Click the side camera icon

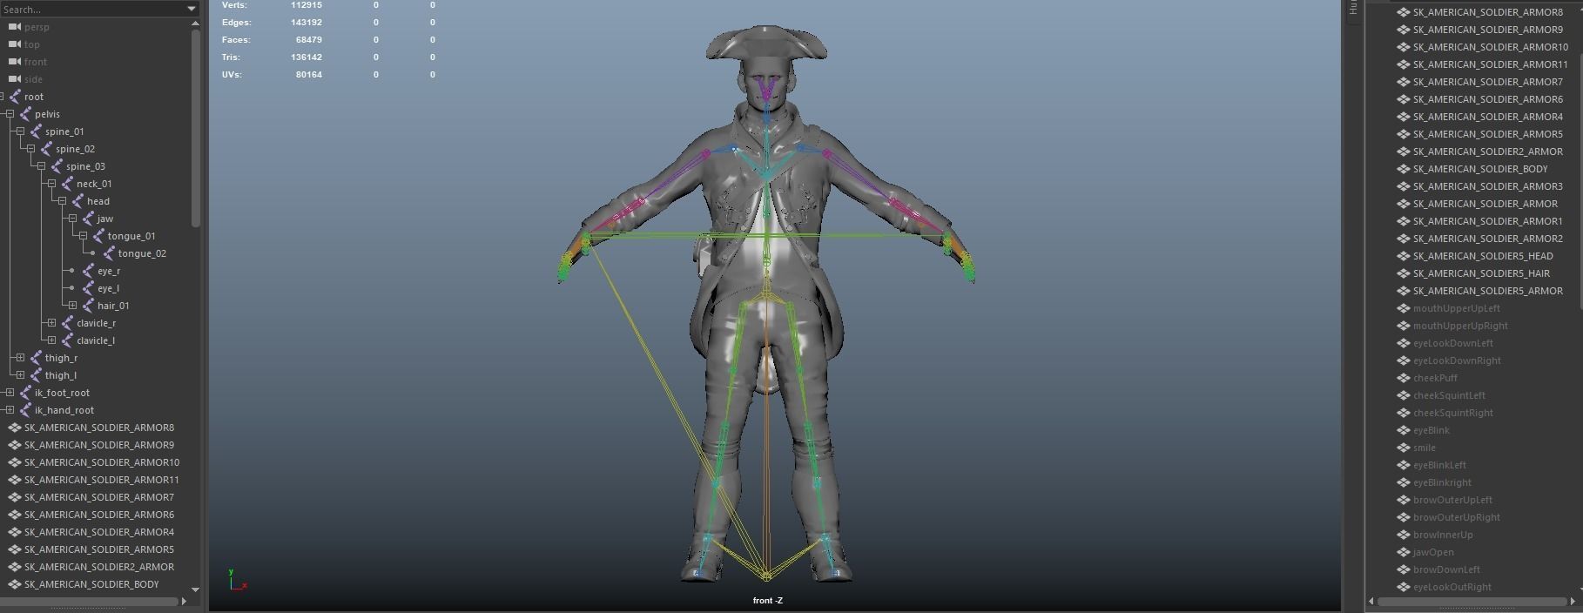15,79
